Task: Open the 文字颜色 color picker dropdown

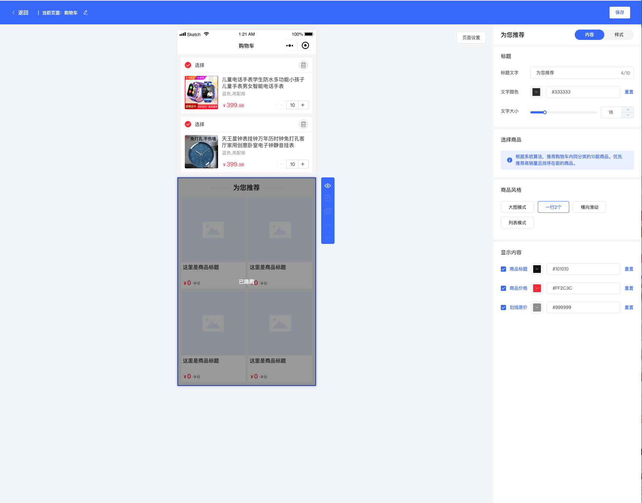Action: tap(536, 92)
